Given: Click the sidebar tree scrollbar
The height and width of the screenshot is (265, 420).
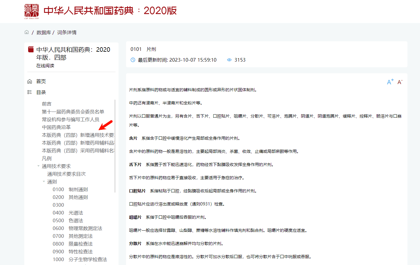Looking at the screenshot, I should 115,146.
